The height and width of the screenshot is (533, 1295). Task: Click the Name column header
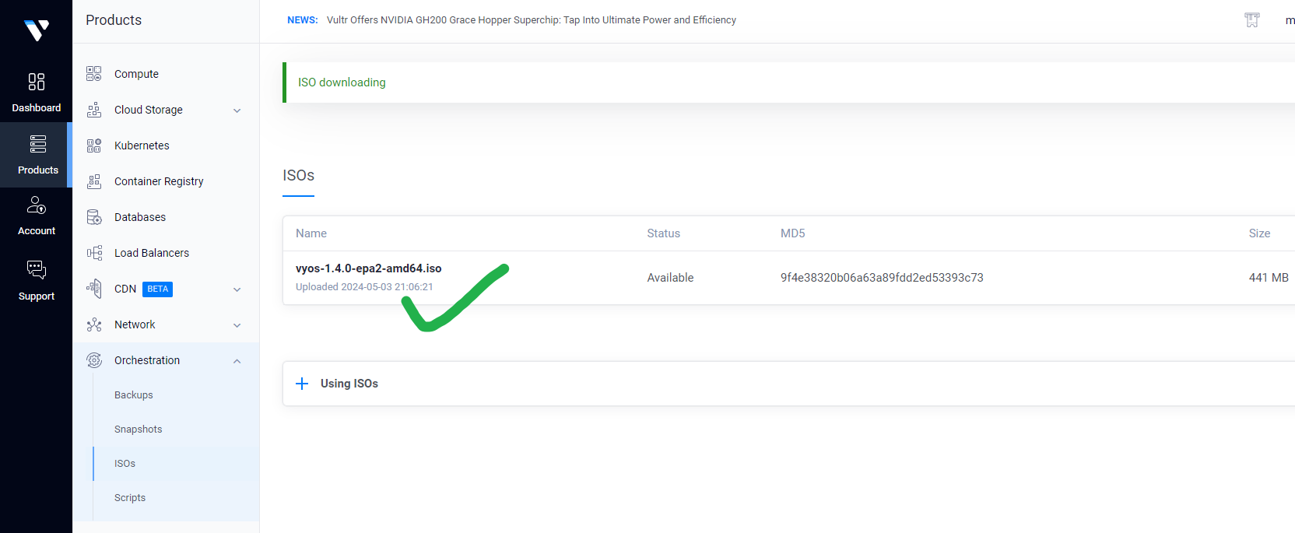pyautogui.click(x=311, y=233)
